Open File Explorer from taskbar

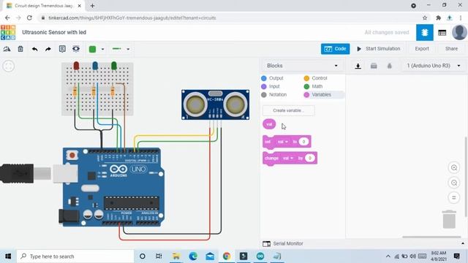click(176, 256)
